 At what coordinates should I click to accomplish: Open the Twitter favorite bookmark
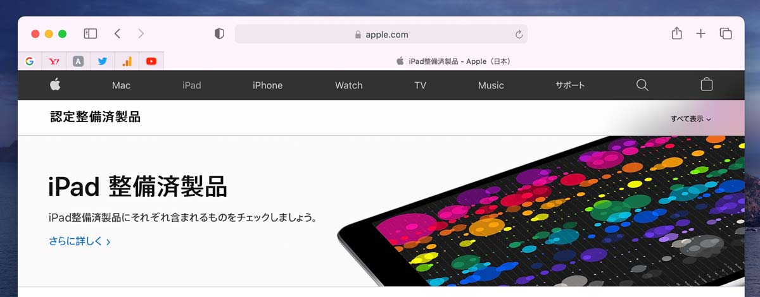click(103, 61)
